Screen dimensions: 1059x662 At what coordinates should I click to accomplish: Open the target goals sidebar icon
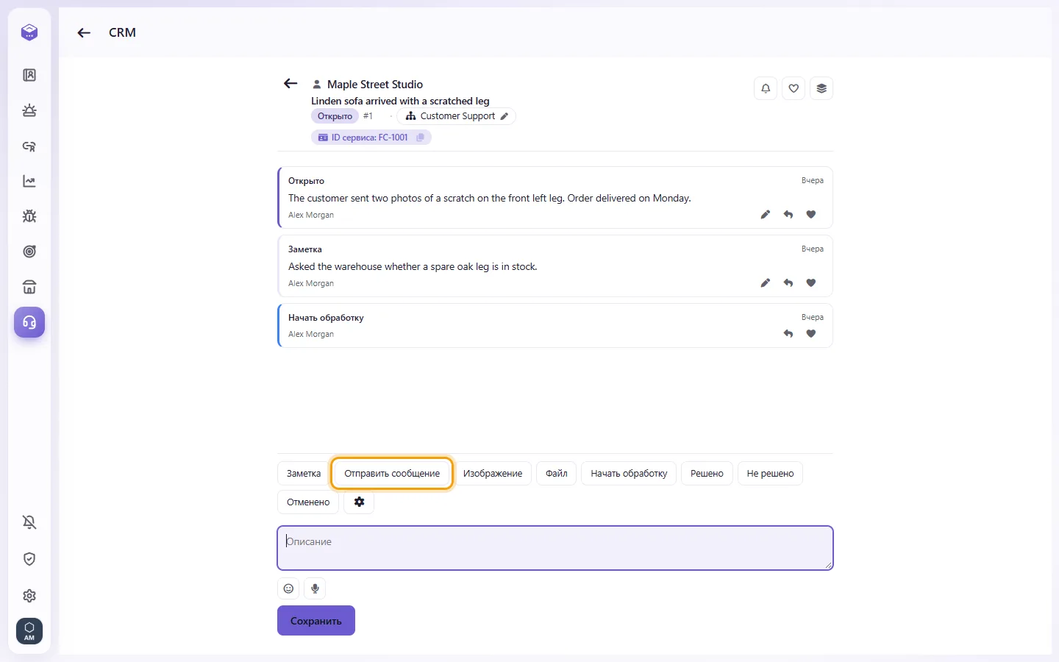tap(29, 252)
